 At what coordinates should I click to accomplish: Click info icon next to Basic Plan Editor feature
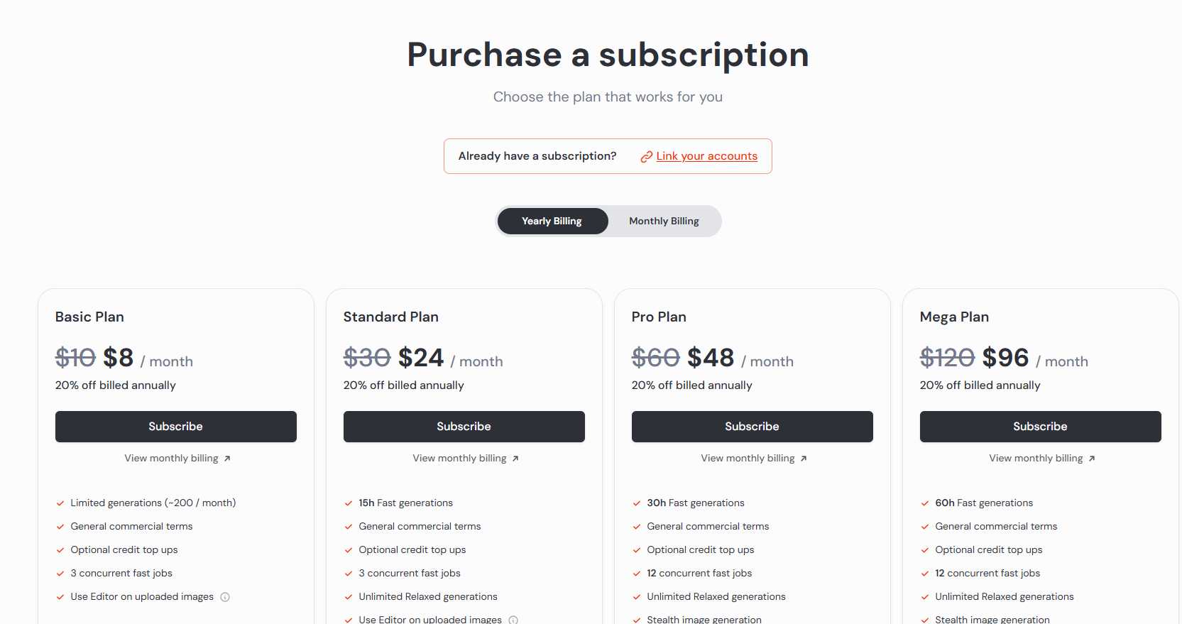pos(225,597)
